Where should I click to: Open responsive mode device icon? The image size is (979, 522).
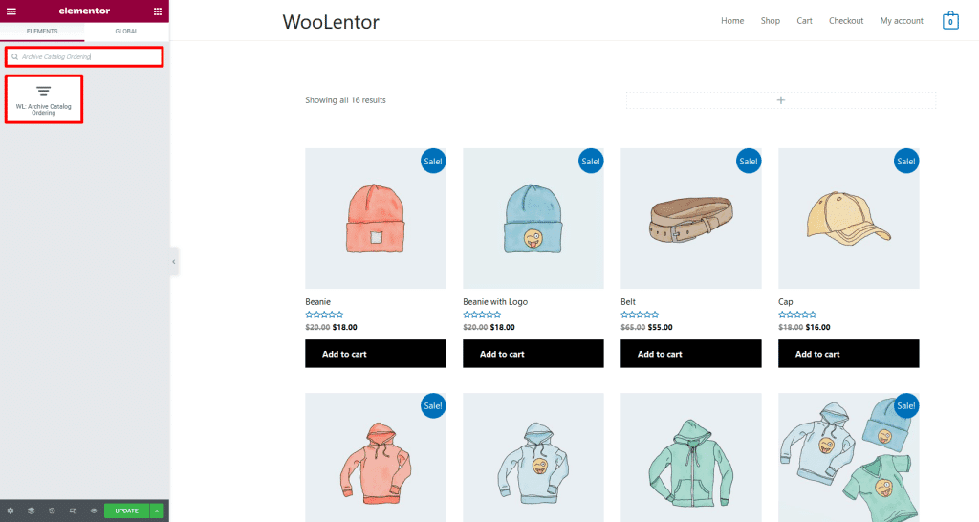(73, 511)
